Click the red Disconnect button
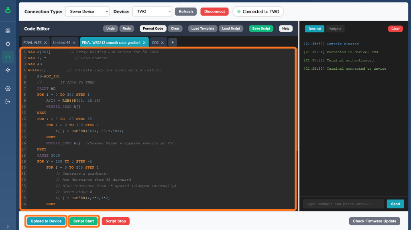 [x=214, y=12]
